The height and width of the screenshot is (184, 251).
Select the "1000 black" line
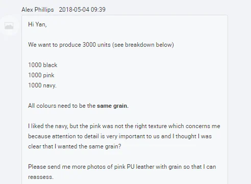[43, 65]
